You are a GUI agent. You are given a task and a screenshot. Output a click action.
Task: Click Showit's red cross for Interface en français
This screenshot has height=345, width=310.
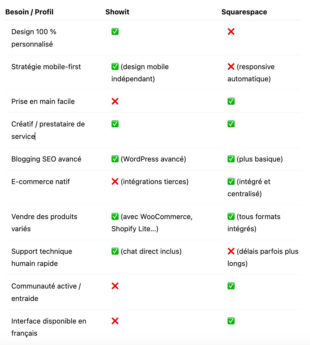[x=115, y=321]
